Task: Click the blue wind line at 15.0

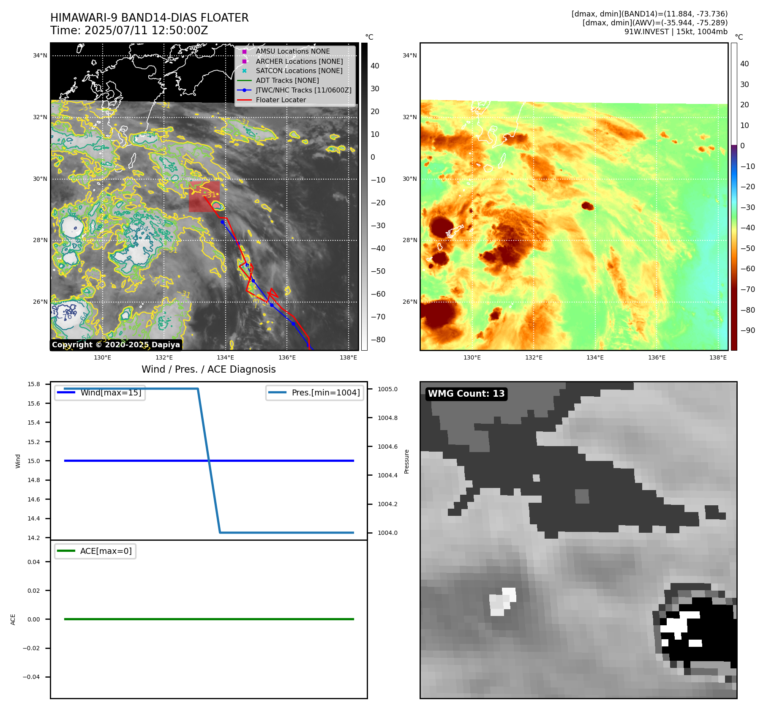Action: [x=209, y=461]
